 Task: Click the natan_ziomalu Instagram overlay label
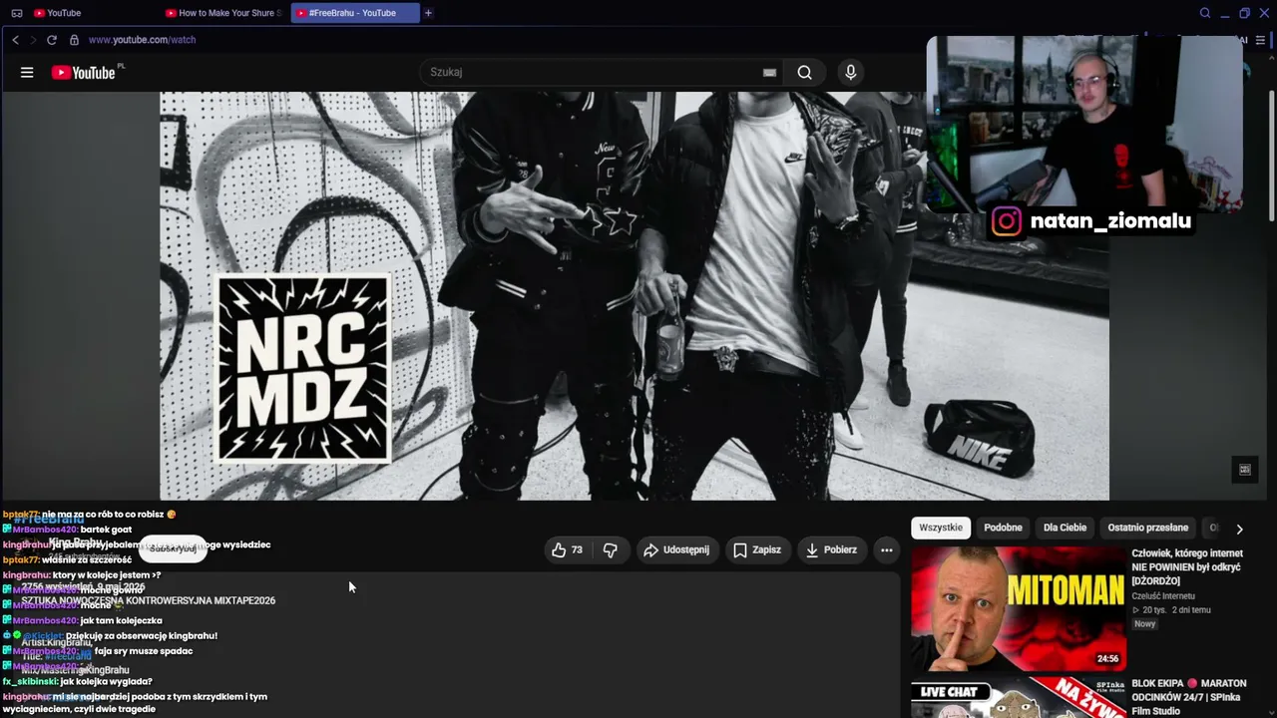click(1090, 221)
